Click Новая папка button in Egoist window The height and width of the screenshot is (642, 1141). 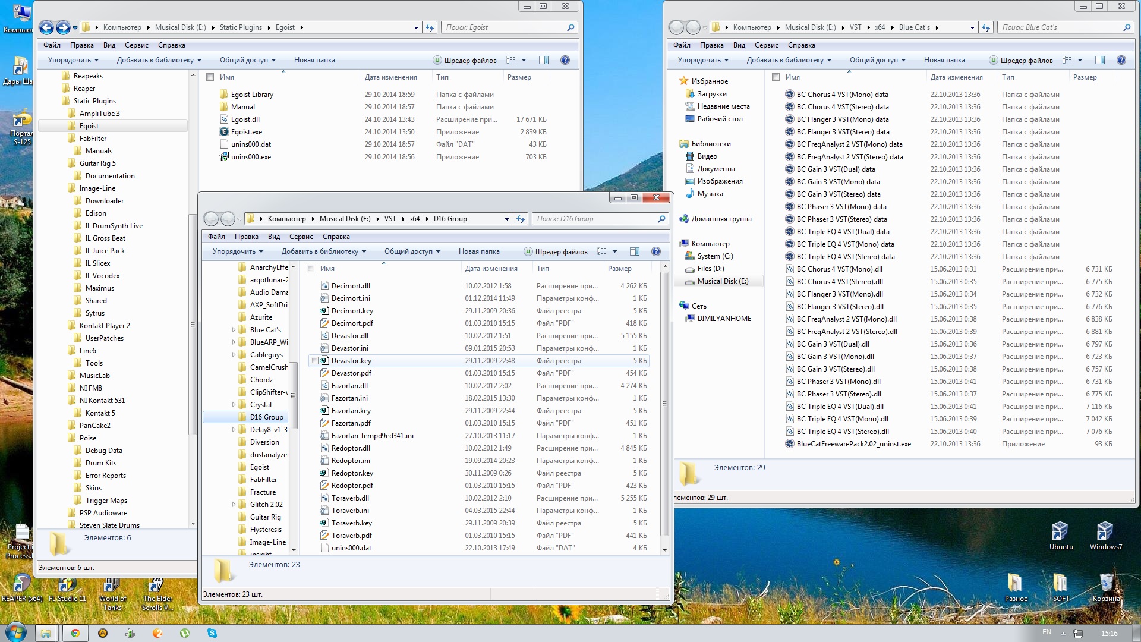coord(314,60)
